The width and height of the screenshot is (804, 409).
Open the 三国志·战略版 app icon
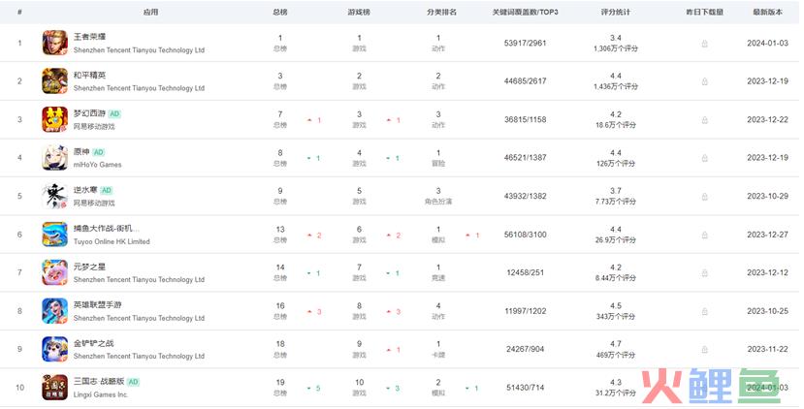coord(55,387)
